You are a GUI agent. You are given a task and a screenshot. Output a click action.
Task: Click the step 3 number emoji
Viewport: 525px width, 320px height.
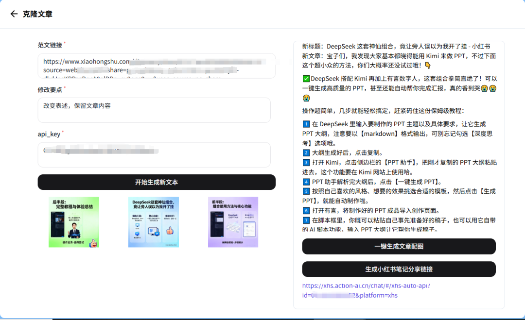click(306, 163)
